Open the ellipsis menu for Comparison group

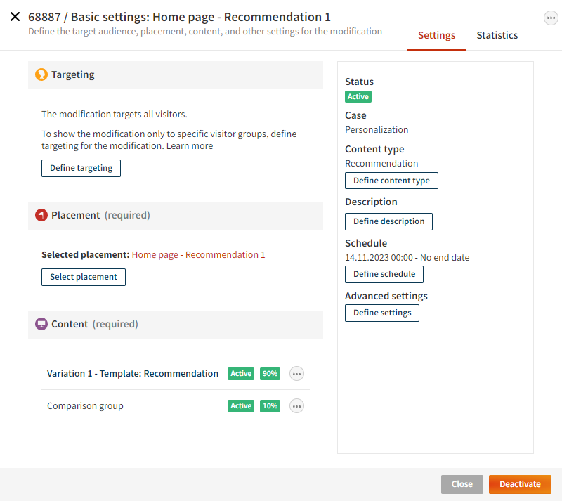pos(296,405)
